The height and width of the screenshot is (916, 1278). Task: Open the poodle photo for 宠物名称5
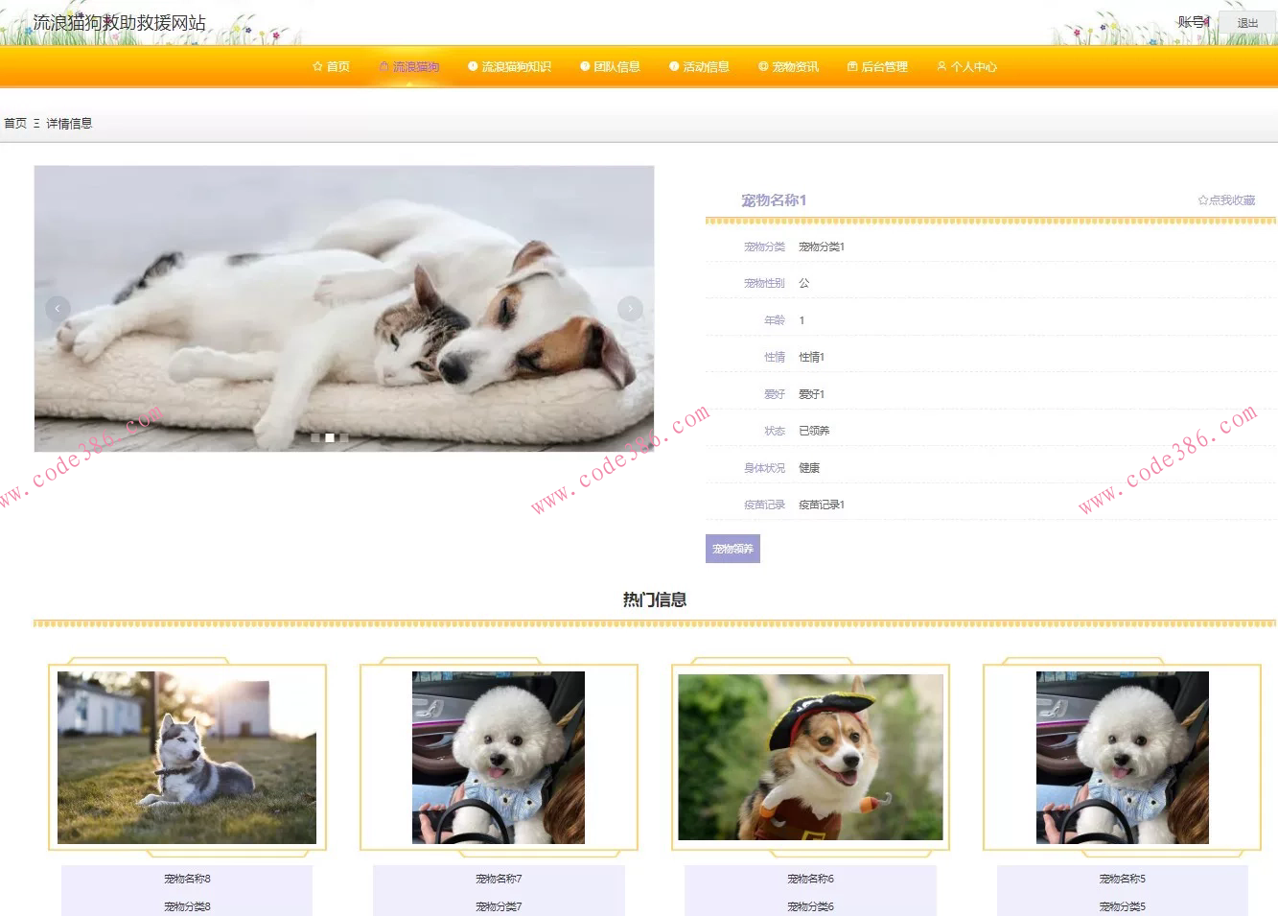1123,758
